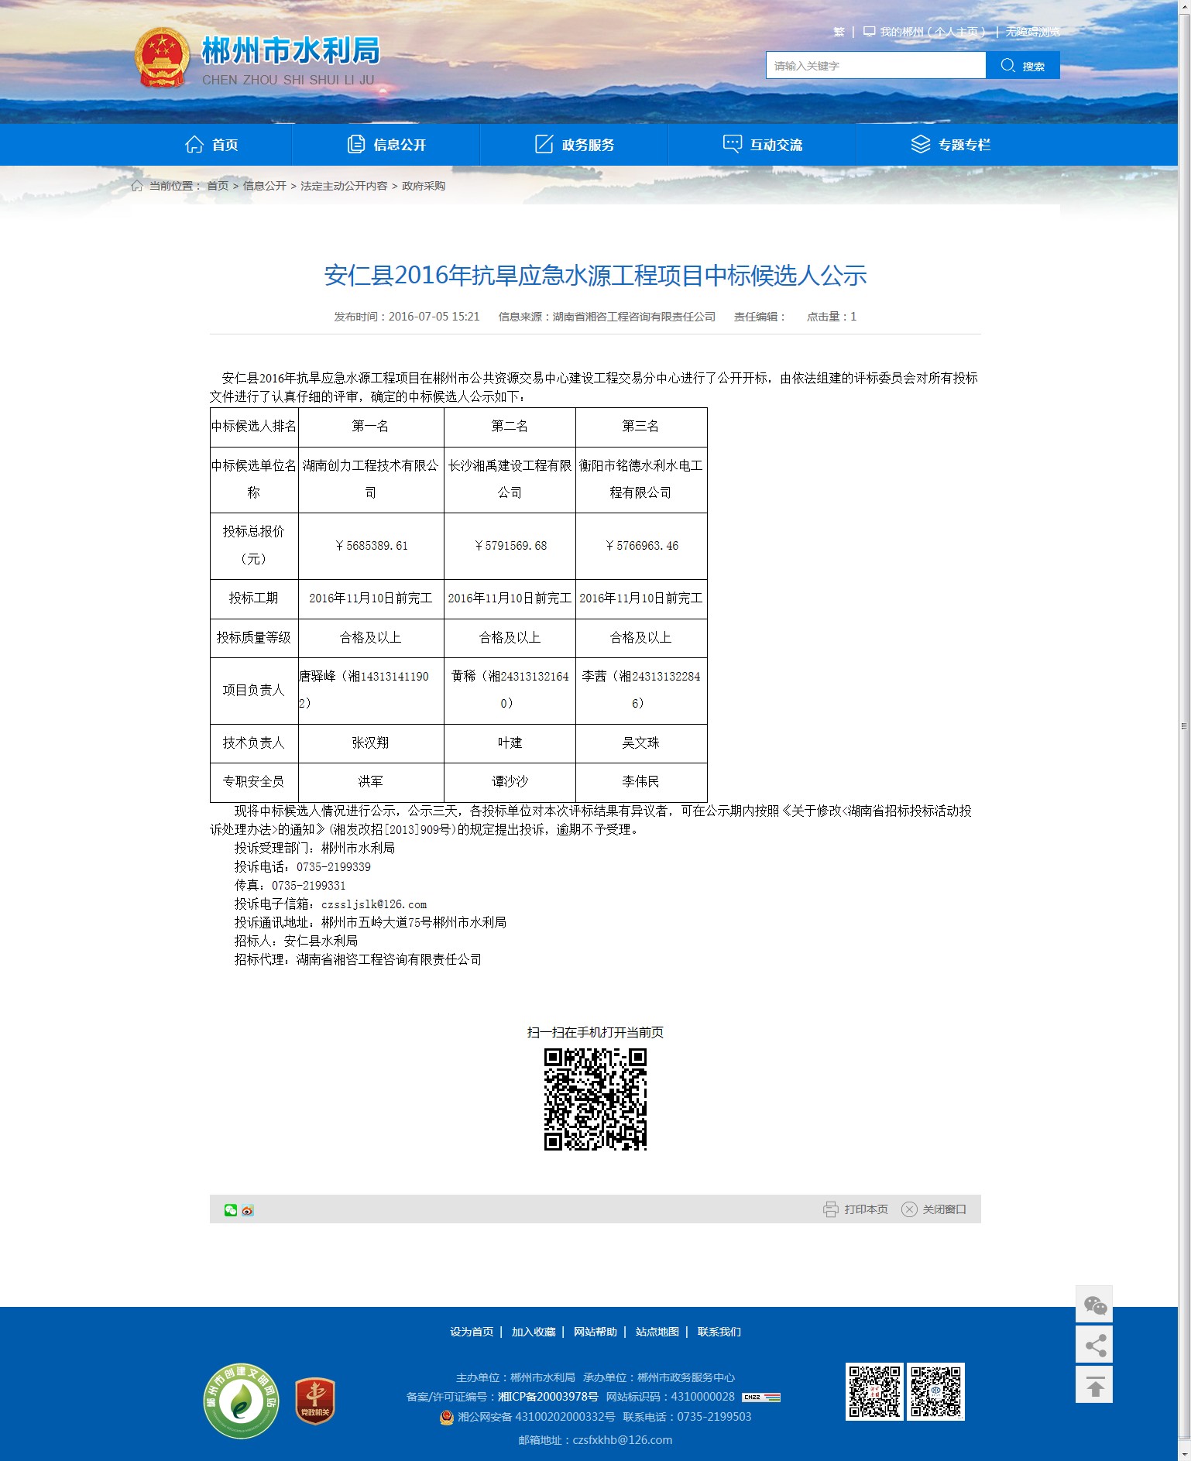Click the pencil icon next to 政务服务
The width and height of the screenshot is (1191, 1461).
tap(544, 144)
